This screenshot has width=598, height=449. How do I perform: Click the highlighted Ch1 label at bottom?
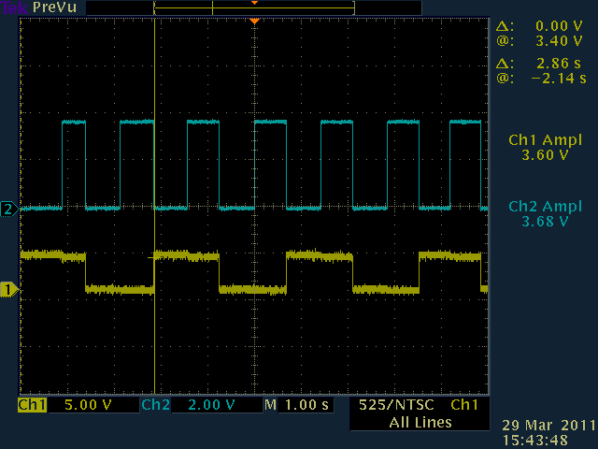coord(32,405)
